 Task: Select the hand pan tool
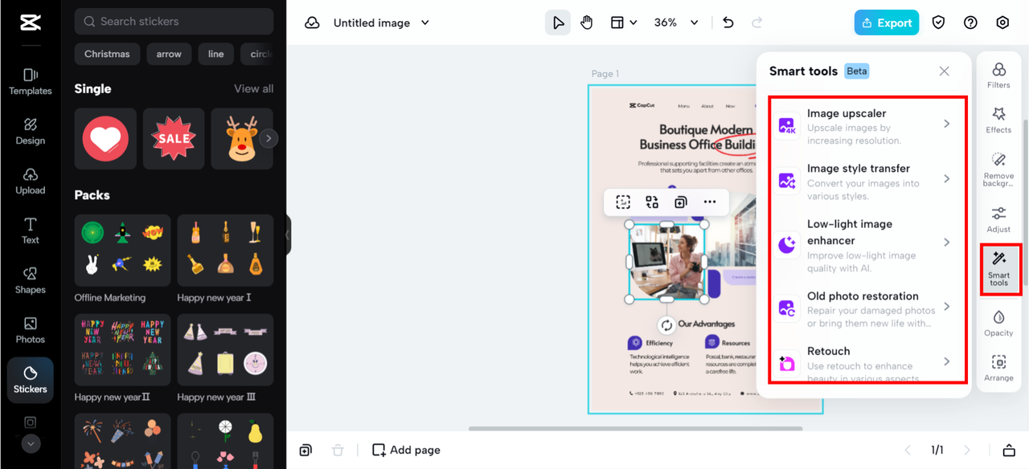pos(587,22)
